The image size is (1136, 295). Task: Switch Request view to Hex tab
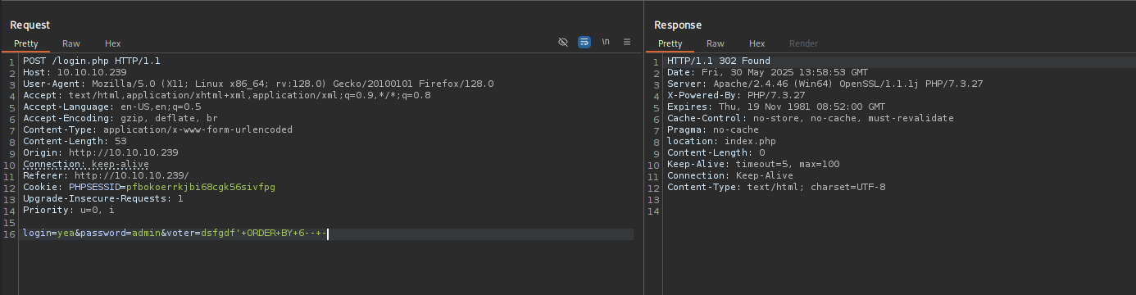click(113, 43)
